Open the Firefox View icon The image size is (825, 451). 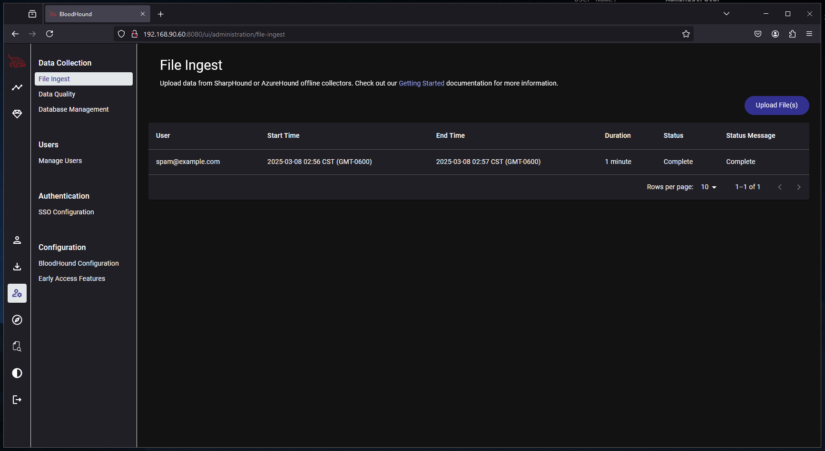(32, 14)
